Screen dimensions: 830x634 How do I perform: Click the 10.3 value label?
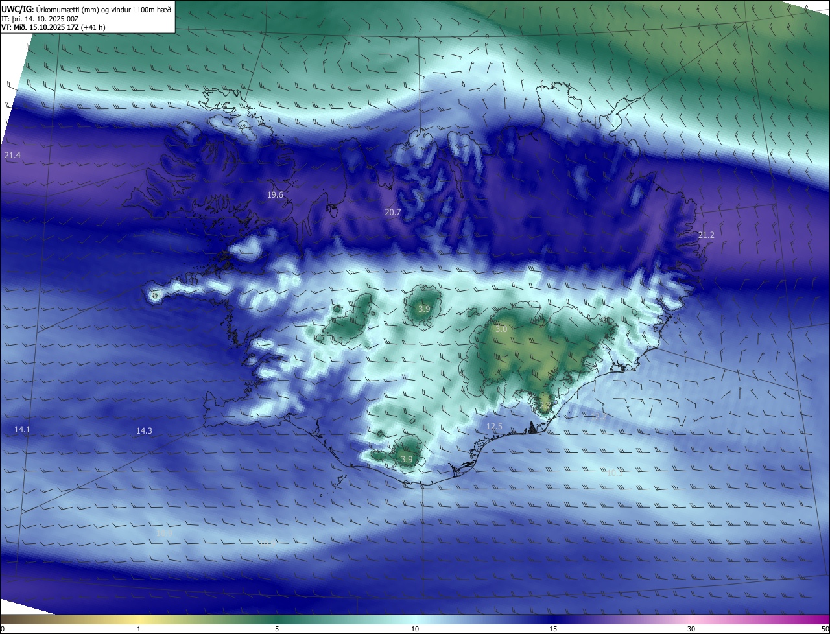point(615,473)
